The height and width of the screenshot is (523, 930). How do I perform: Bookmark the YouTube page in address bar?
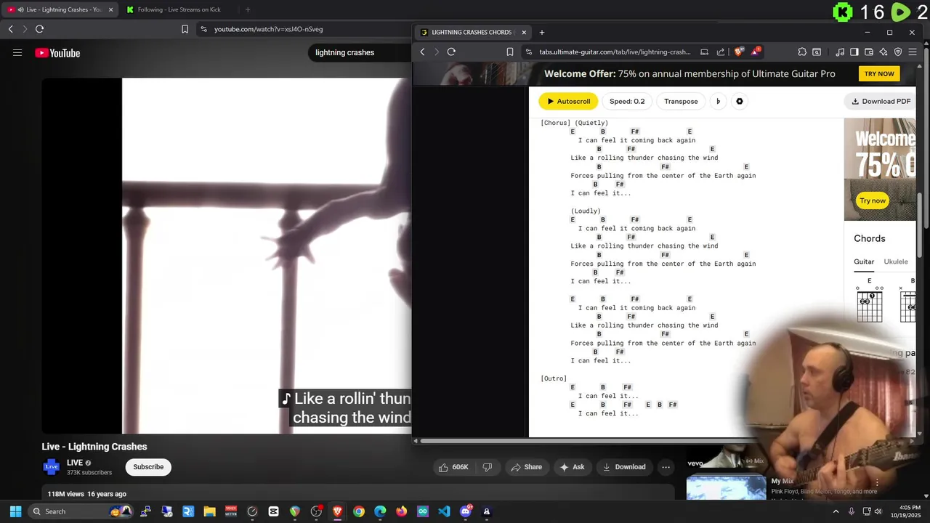click(185, 29)
